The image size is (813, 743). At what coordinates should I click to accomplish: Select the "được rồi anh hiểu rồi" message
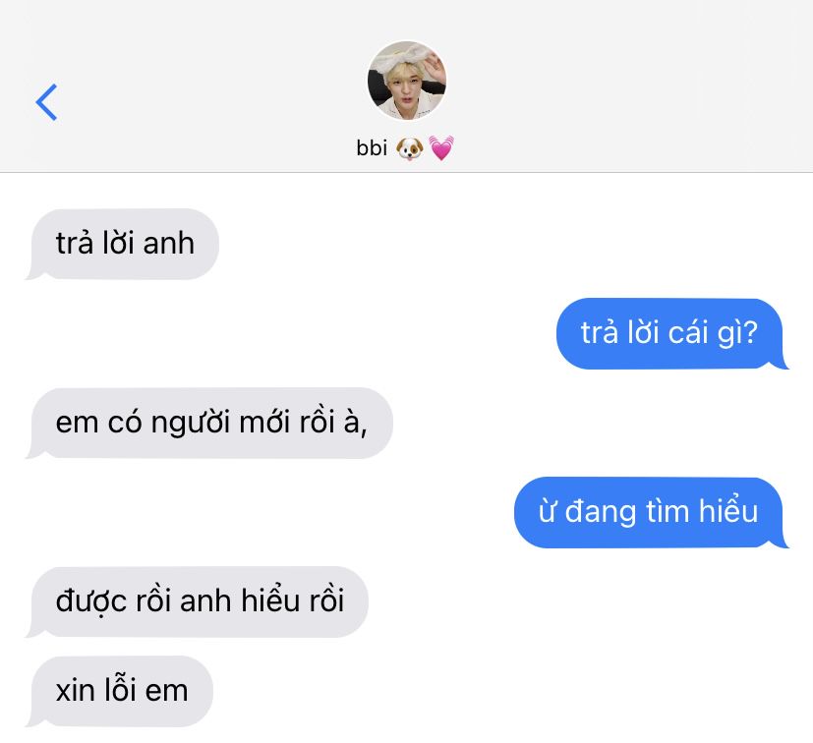pos(197,601)
